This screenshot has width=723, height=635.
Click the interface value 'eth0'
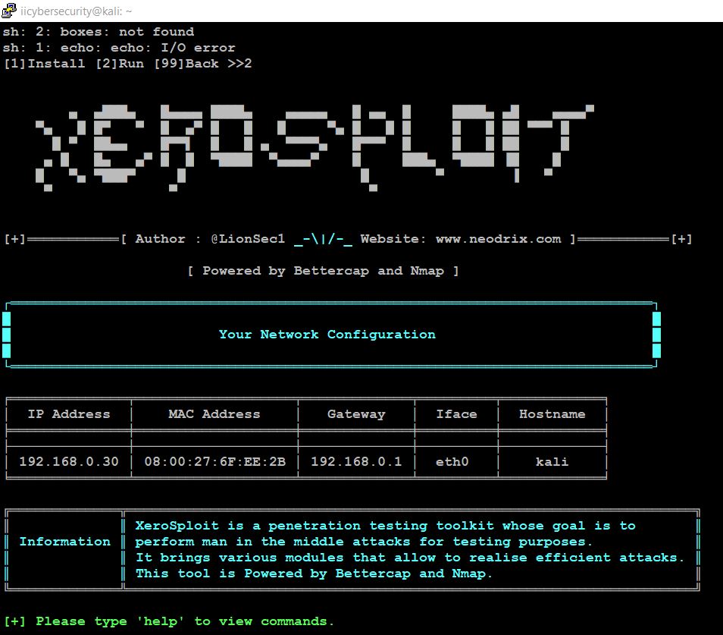coord(452,461)
